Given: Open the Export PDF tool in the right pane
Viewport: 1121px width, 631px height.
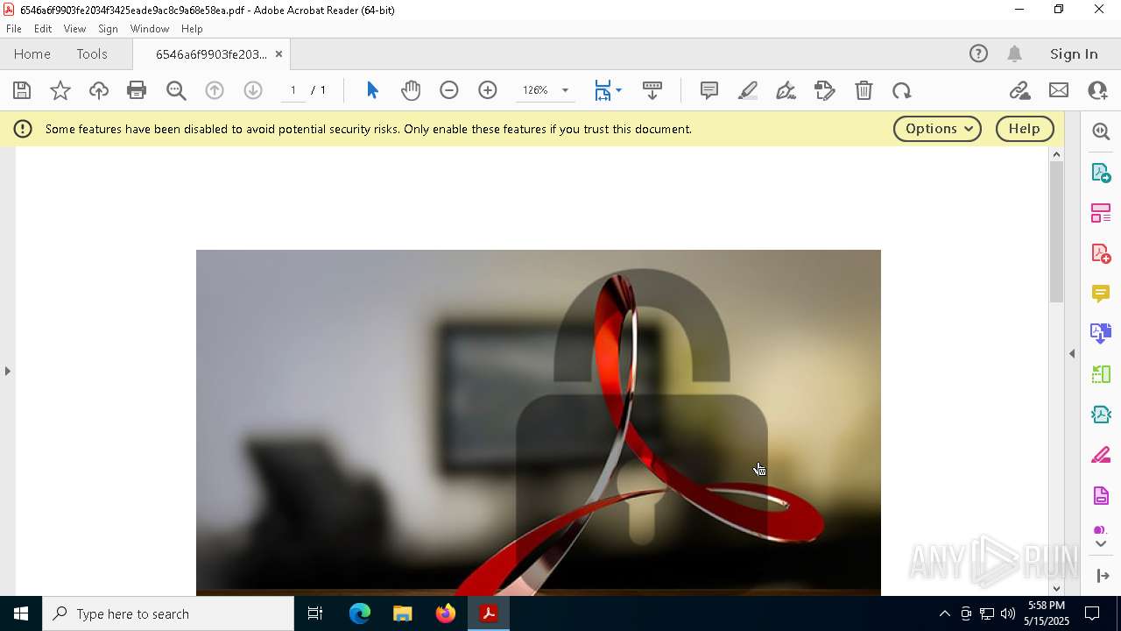Looking at the screenshot, I should pos(1101,173).
